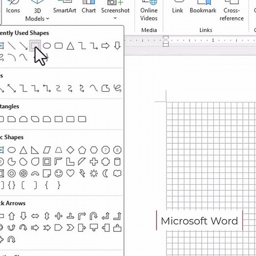The height and width of the screenshot is (256, 256).
Task: Pick the Can cylinder shape
Action: click(117, 162)
